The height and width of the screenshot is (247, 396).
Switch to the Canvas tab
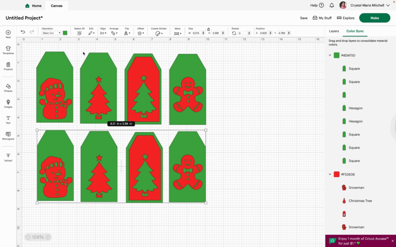[x=56, y=6]
